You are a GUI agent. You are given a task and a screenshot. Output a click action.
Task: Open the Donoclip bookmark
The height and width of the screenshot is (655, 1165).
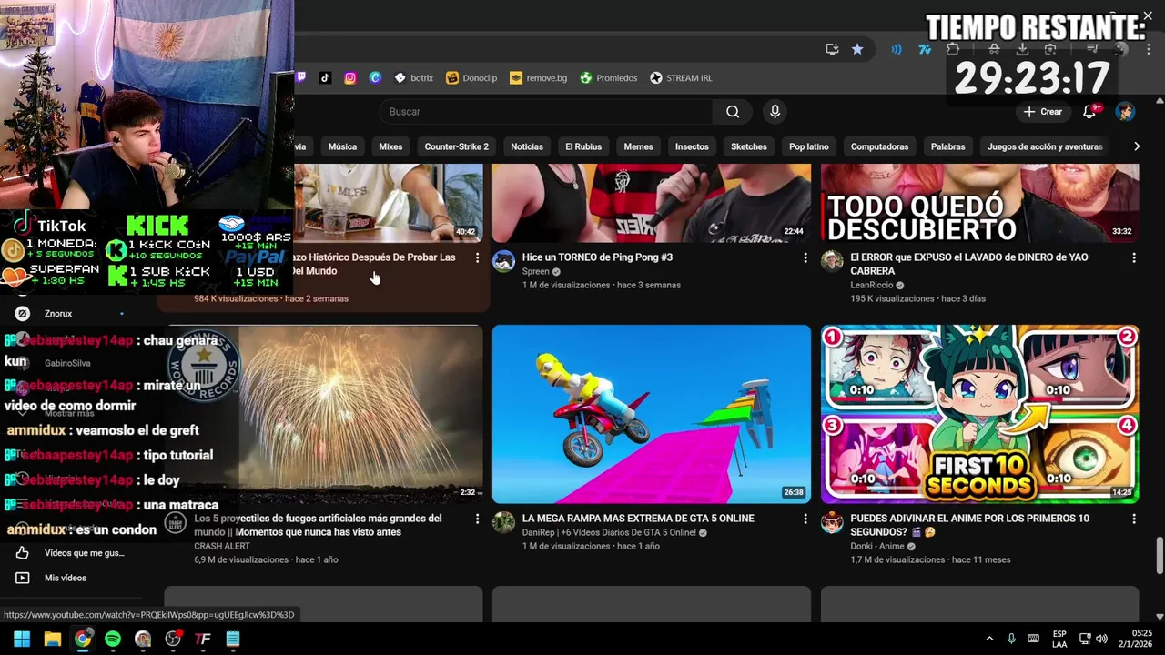tap(471, 77)
